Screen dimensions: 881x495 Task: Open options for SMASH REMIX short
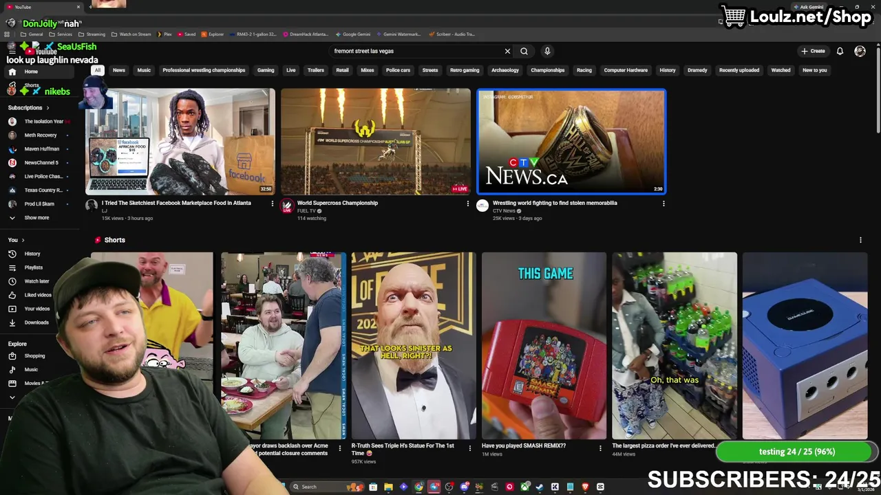point(600,448)
